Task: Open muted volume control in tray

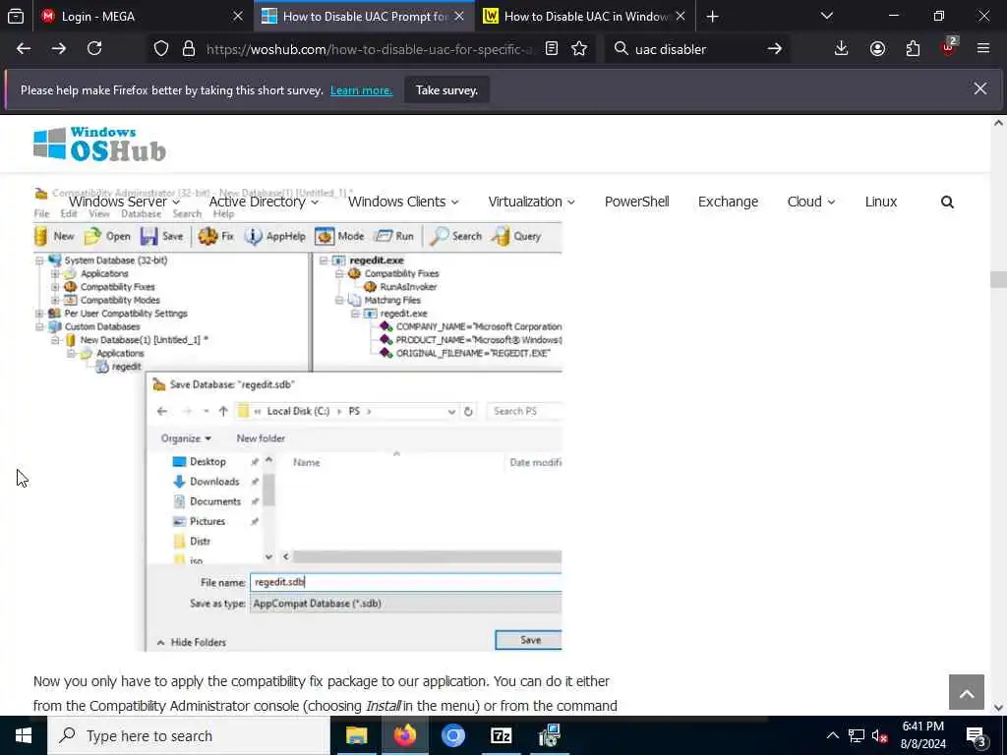Action: click(880, 736)
